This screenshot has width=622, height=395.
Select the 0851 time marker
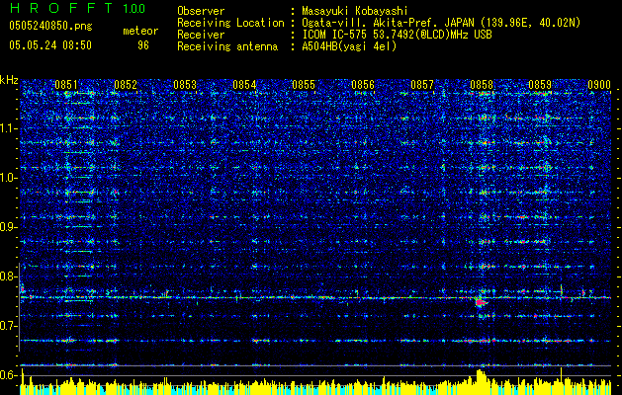coord(66,85)
